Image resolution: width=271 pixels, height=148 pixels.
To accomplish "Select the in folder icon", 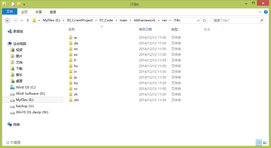I will pyautogui.click(x=71, y=71).
